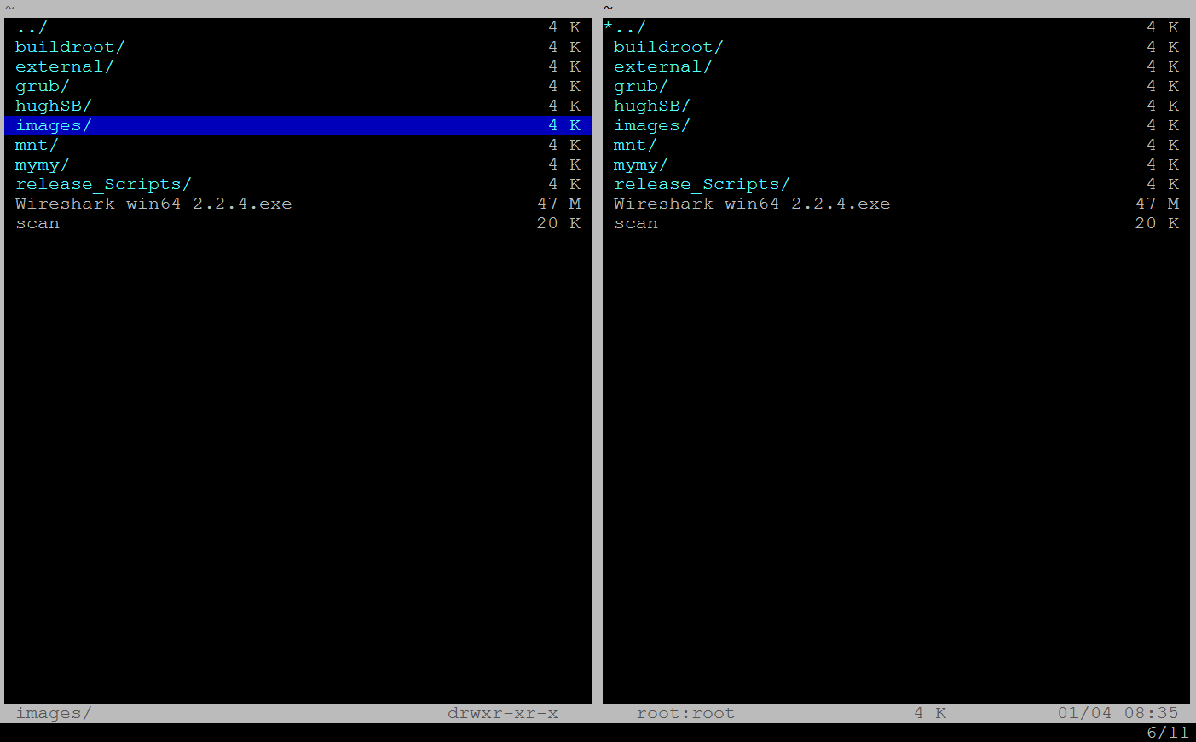1196x742 pixels.
Task: Go to parent ../ in left pane
Action: pos(32,27)
